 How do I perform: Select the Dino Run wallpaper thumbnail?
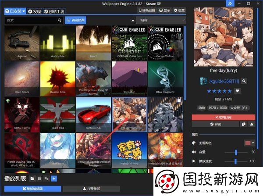pyautogui.click(x=129, y=79)
